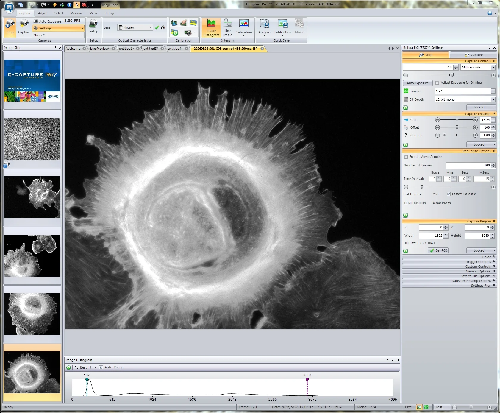This screenshot has height=413, width=500.
Task: Close the untitled1 tab with its X
Action: tap(138, 49)
